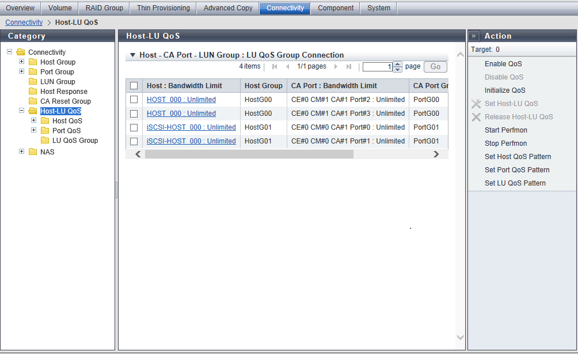Viewport: 578px width, 355px height.
Task: Select checkbox for iSCSI-HOST_000 Port#1 row
Action: 134,141
